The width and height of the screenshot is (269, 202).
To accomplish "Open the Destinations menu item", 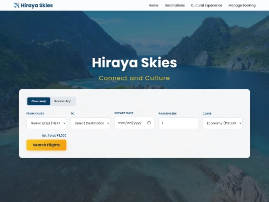I will coord(175,5).
